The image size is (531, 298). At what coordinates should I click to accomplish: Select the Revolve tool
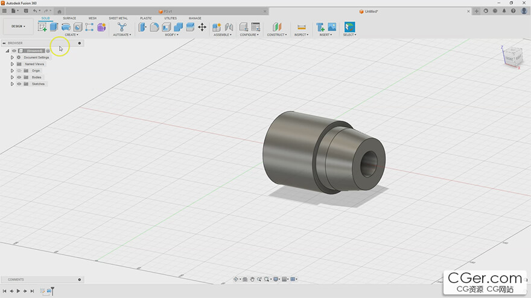click(66, 27)
